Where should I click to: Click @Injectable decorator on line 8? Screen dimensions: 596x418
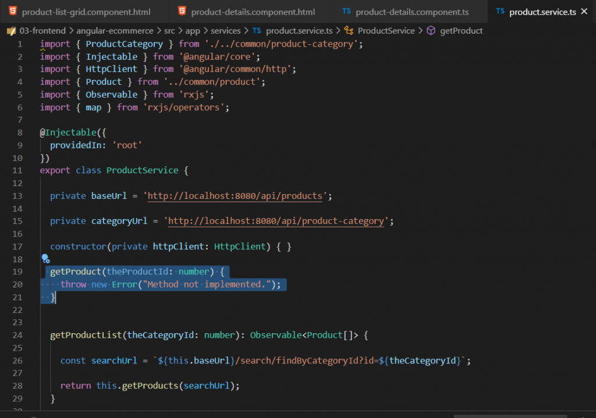tap(68, 133)
